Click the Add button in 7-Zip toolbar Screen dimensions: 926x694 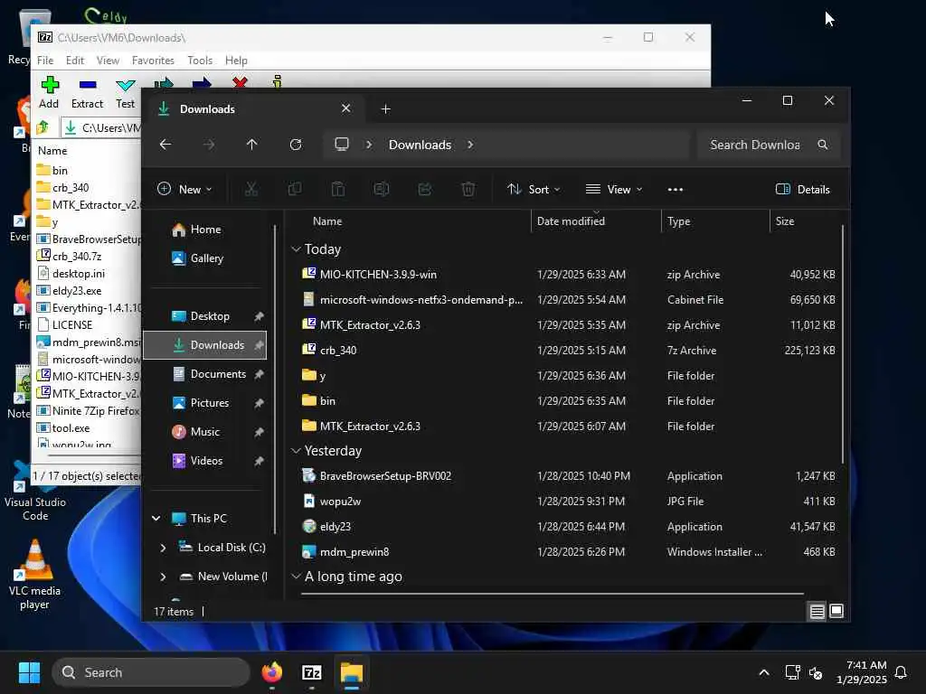click(x=49, y=93)
